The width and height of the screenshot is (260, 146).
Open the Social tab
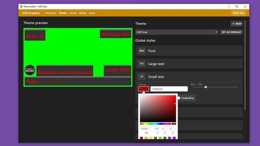pyautogui.click(x=73, y=13)
